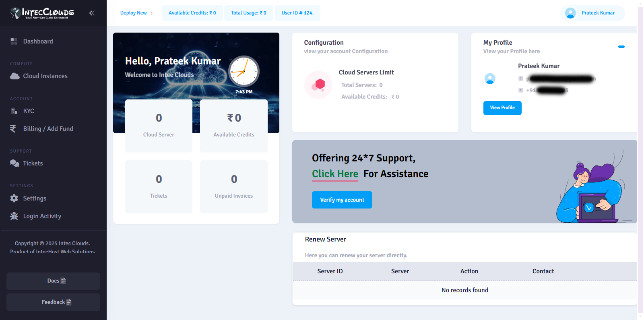The image size is (644, 320).
Task: Click the KYC document icon
Action: pos(14,111)
